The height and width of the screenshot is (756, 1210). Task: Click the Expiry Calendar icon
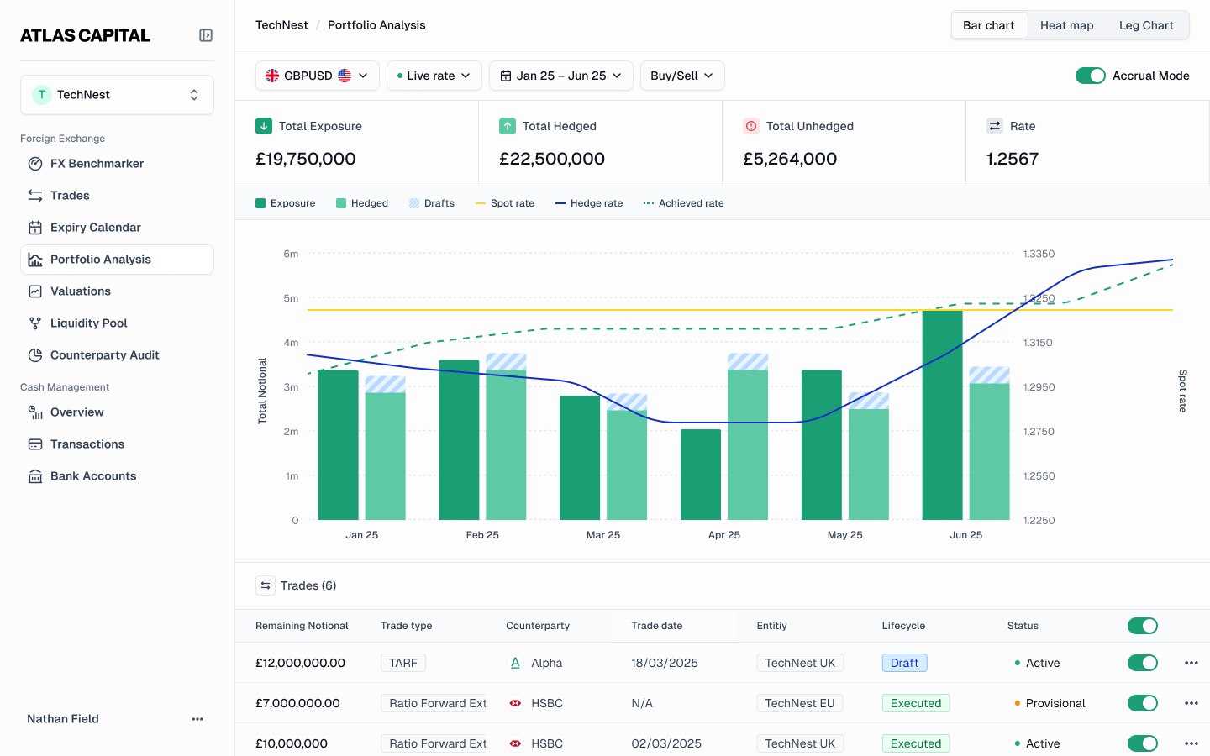tap(35, 228)
